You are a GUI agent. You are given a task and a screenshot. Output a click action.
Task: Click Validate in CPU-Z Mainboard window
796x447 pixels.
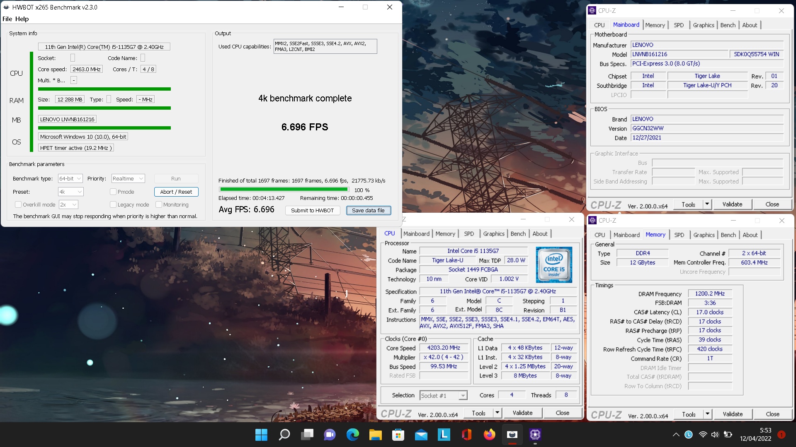[732, 204]
